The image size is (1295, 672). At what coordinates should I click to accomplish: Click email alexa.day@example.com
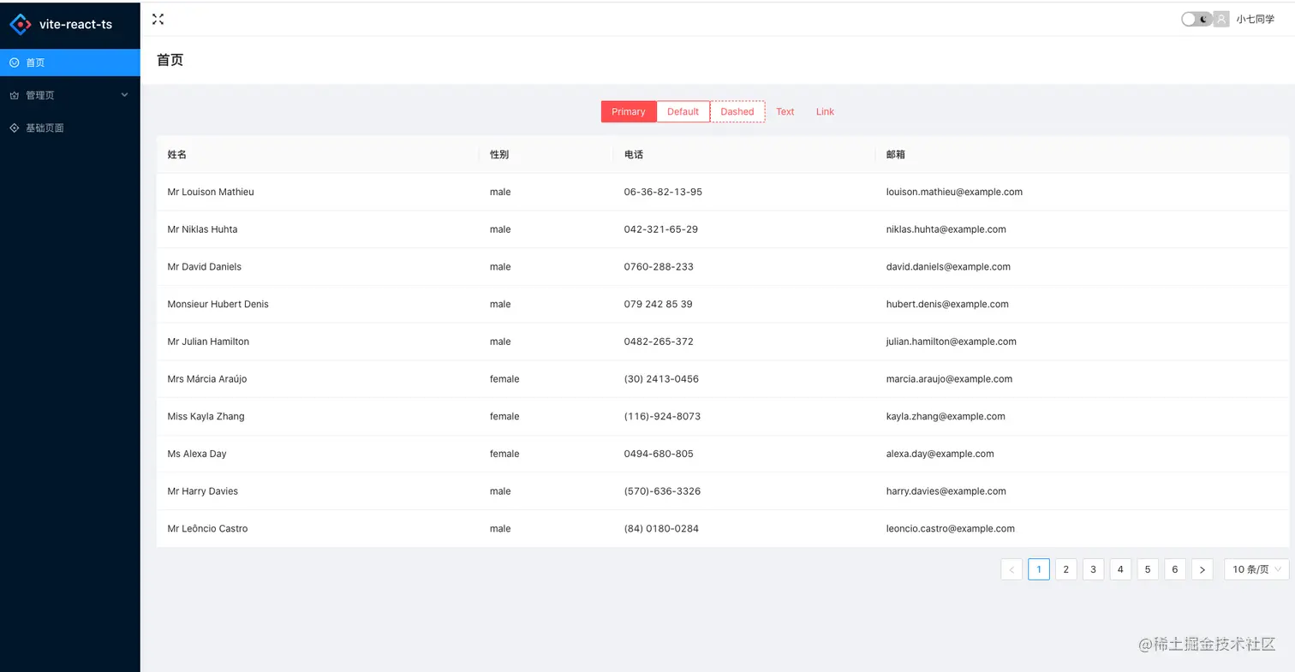940,454
